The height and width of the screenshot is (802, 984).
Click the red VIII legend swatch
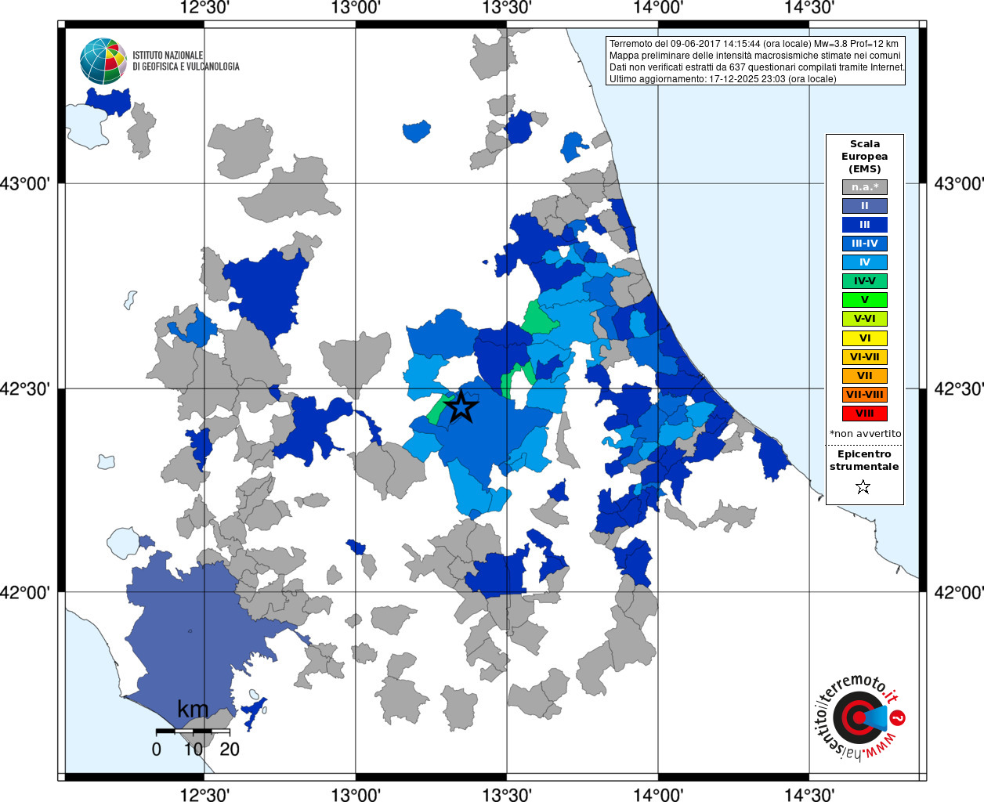pos(865,414)
